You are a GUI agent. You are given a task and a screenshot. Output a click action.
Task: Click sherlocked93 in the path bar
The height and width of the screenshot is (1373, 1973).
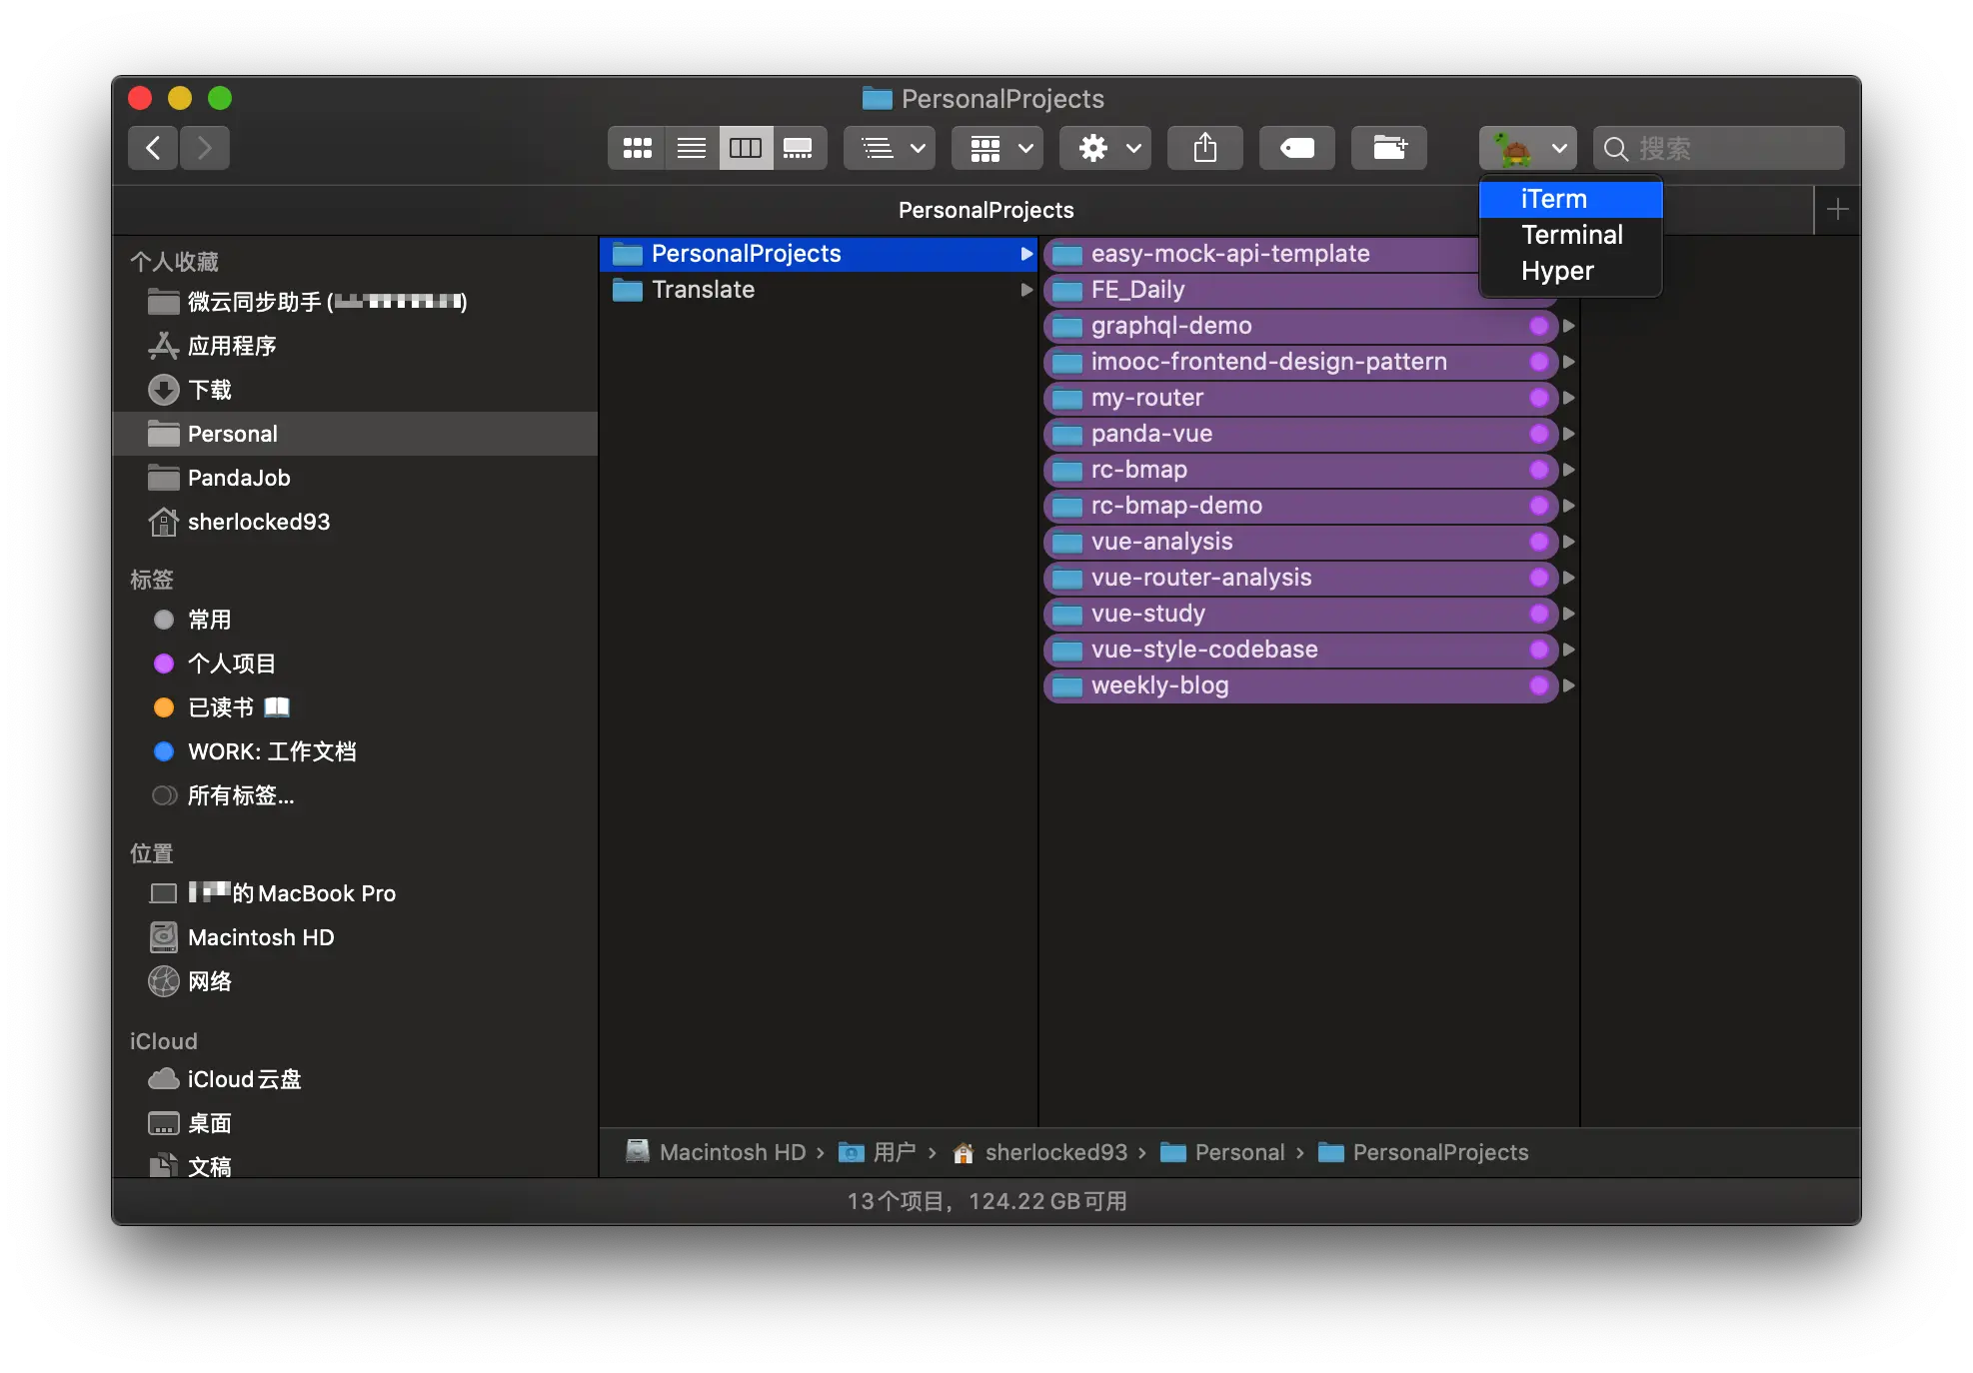pos(1039,1152)
